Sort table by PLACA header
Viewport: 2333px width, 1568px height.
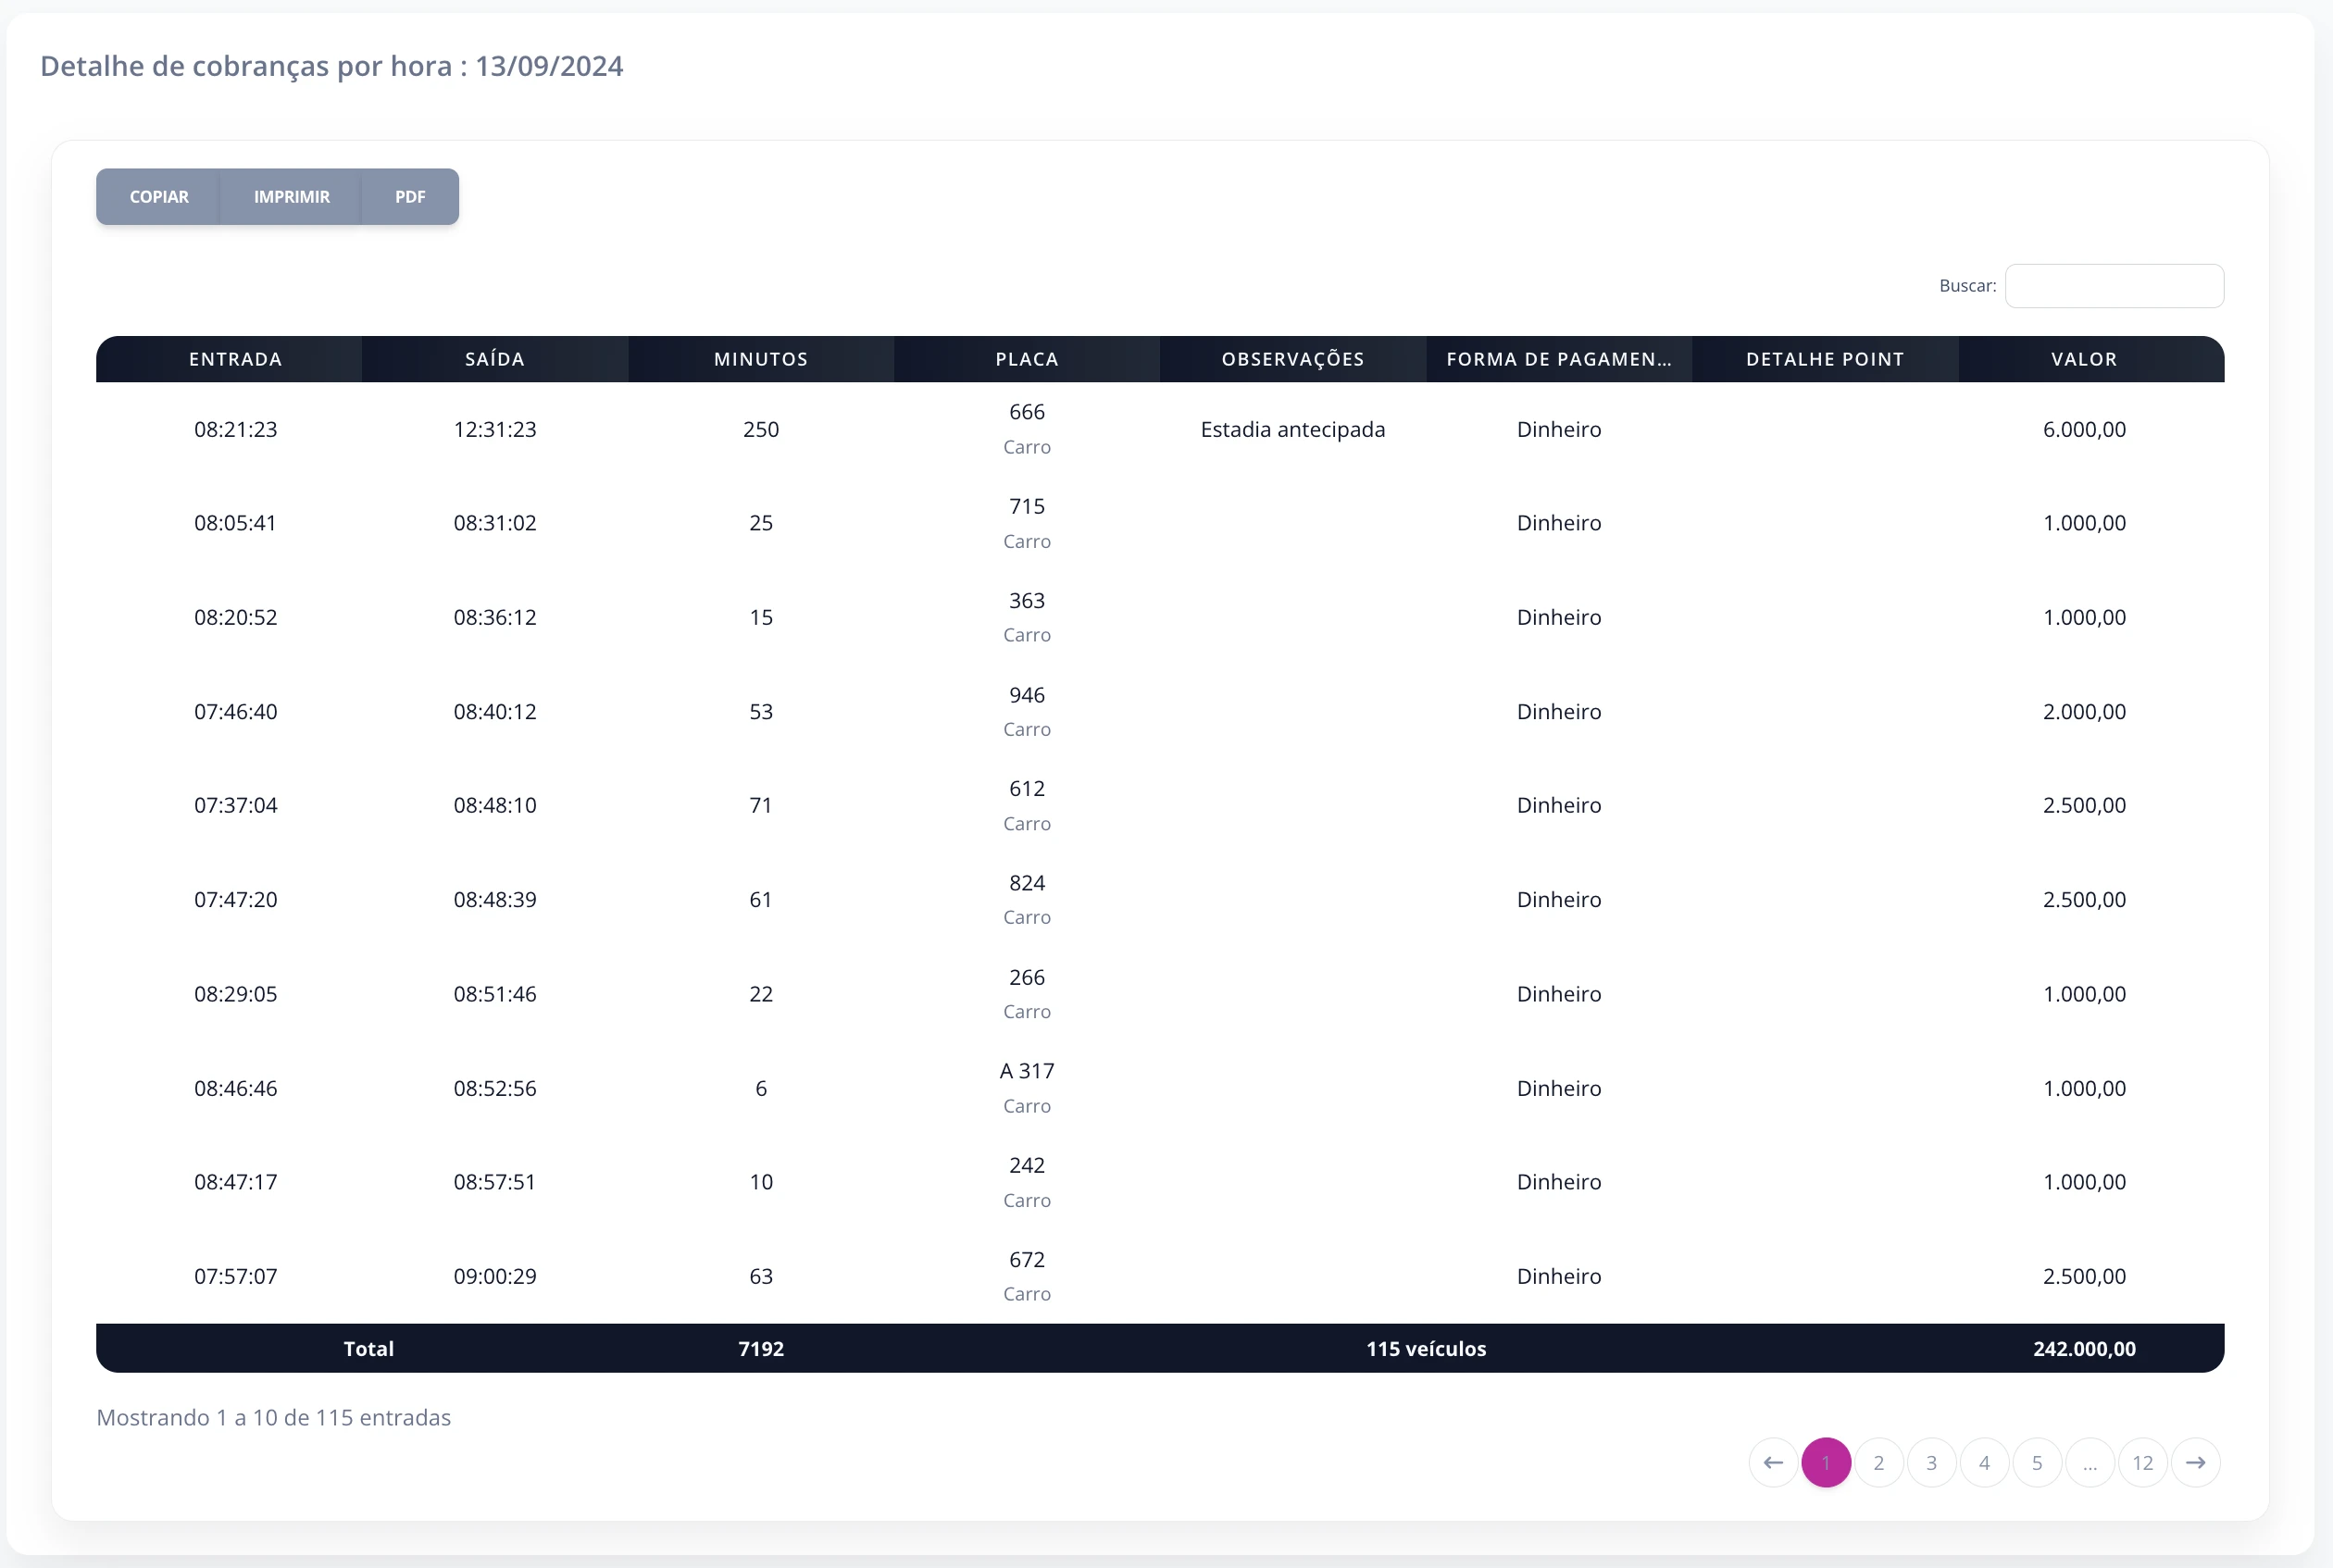tap(1027, 359)
